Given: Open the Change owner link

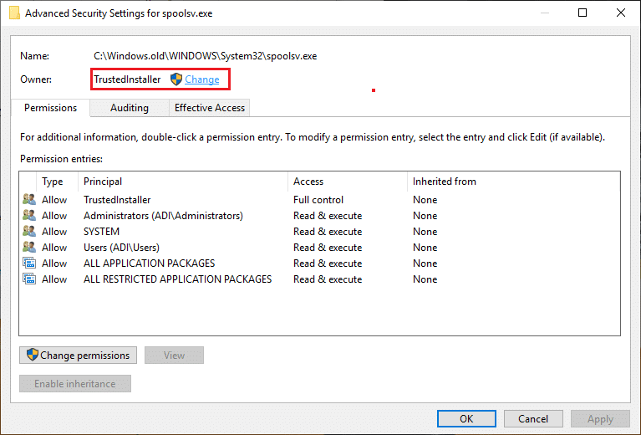Looking at the screenshot, I should coord(202,79).
